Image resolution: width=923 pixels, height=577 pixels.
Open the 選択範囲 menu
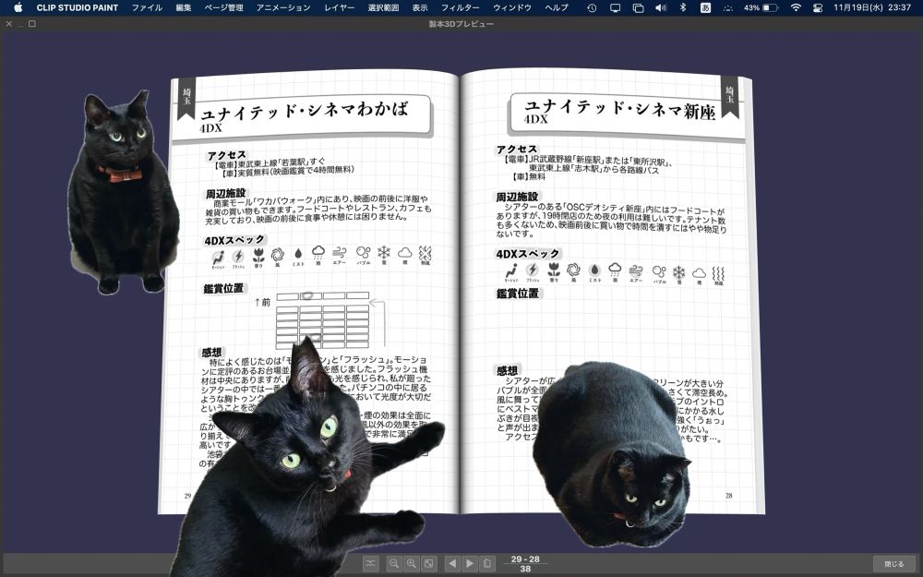click(x=383, y=7)
